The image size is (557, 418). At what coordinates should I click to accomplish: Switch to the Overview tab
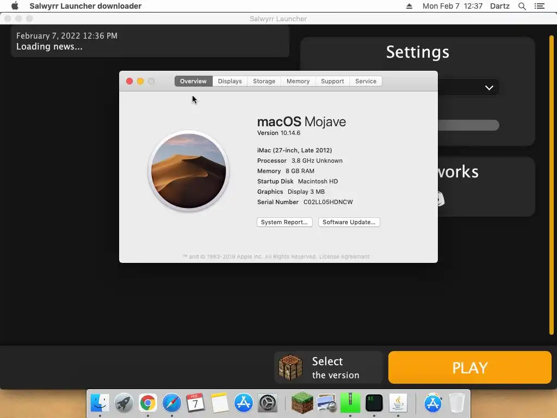193,81
